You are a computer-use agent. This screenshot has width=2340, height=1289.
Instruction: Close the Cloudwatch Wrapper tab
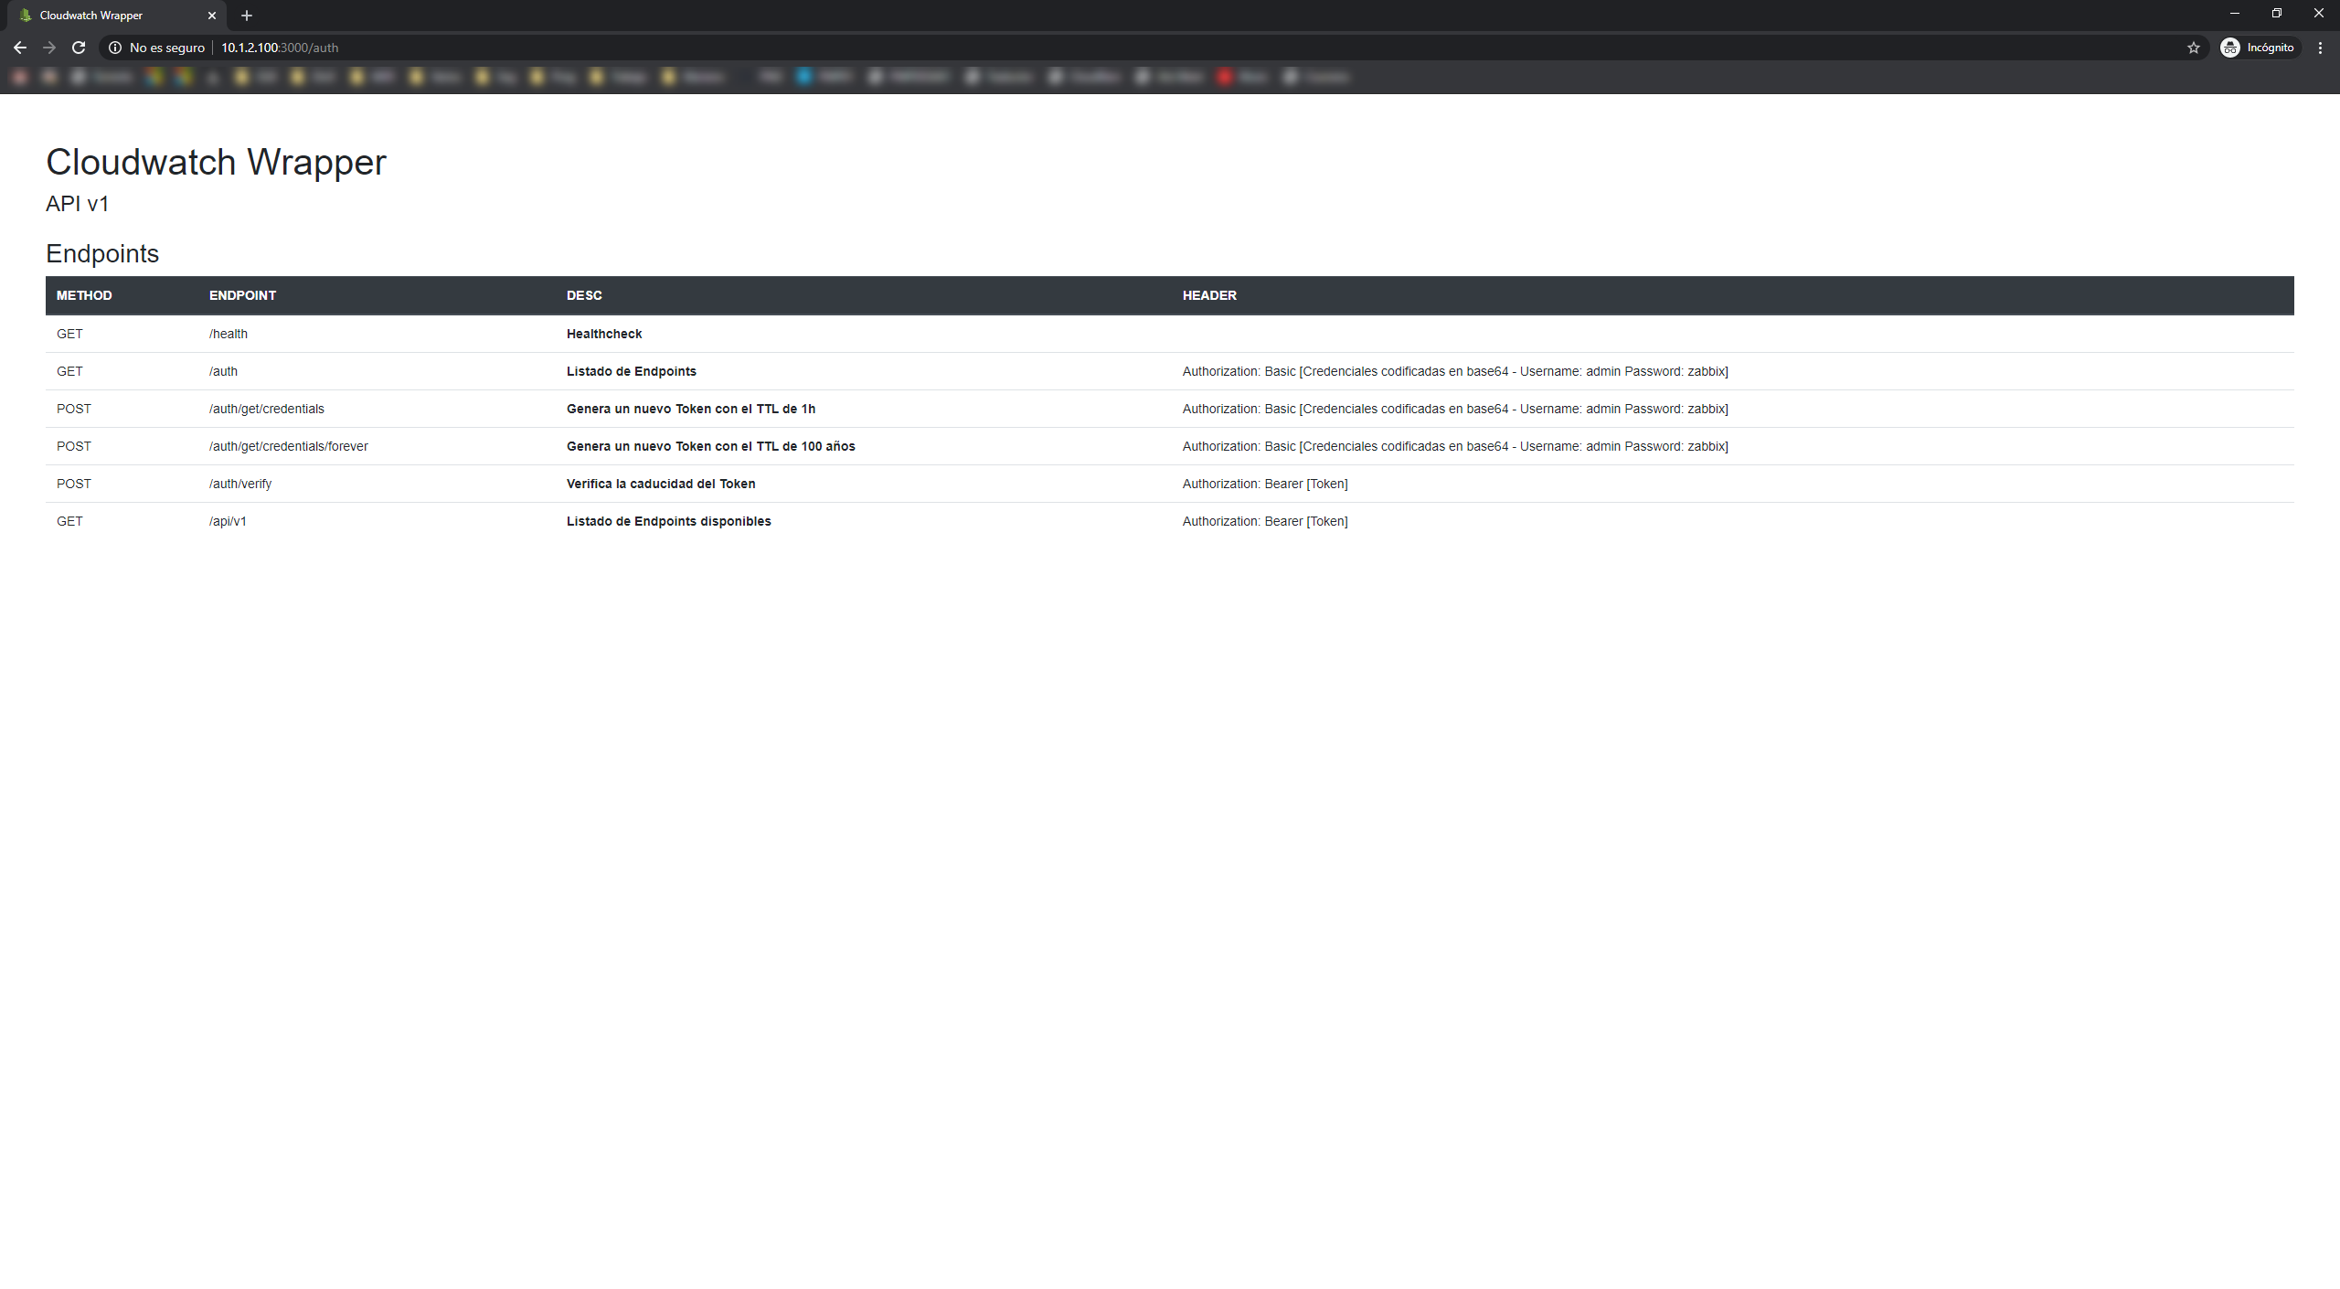pyautogui.click(x=212, y=16)
